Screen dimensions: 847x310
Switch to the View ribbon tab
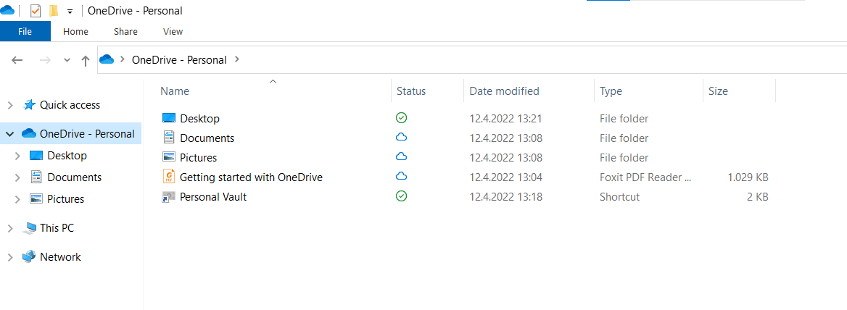click(x=173, y=31)
